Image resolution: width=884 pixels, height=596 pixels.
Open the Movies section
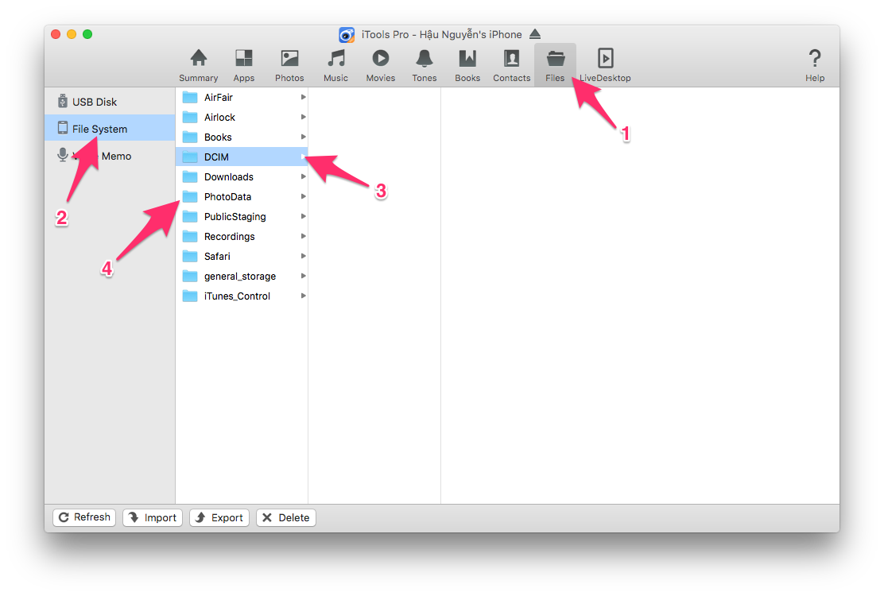coord(380,64)
